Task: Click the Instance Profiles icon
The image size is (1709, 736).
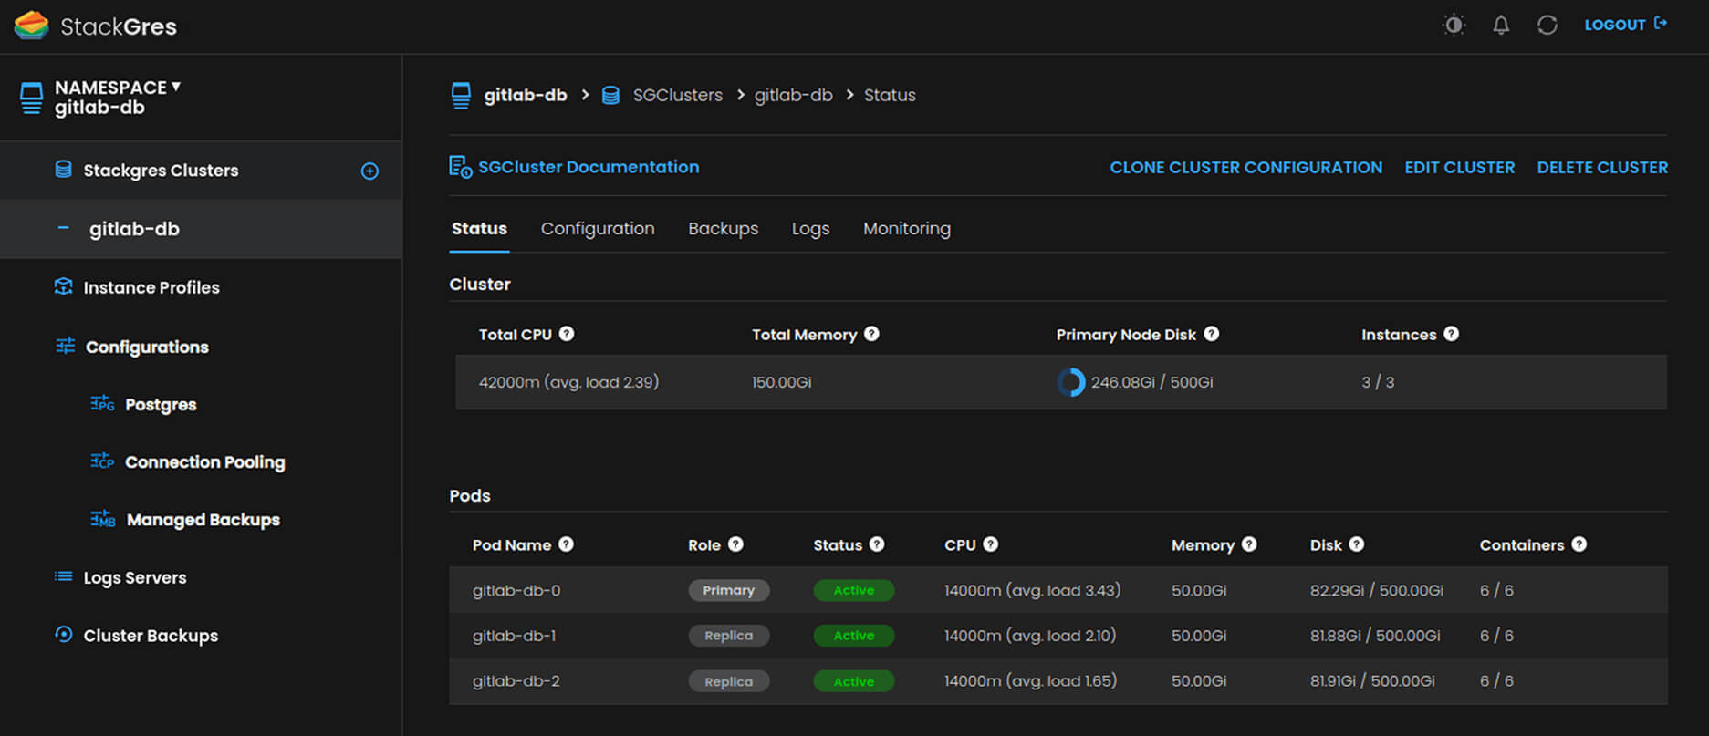Action: [x=63, y=286]
